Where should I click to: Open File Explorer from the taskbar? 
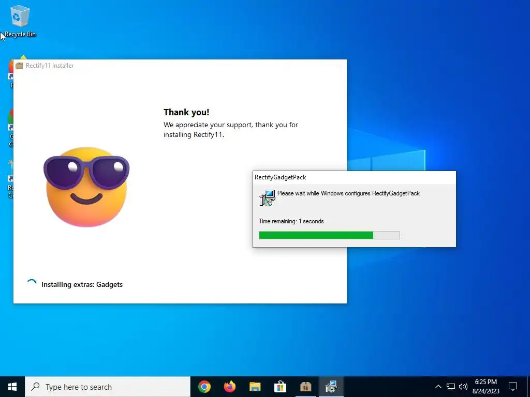255,387
